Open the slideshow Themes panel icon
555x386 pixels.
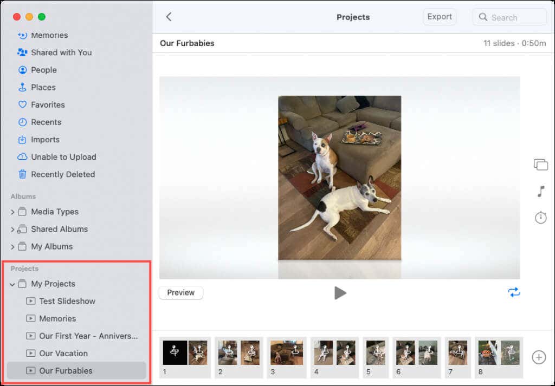coord(540,165)
